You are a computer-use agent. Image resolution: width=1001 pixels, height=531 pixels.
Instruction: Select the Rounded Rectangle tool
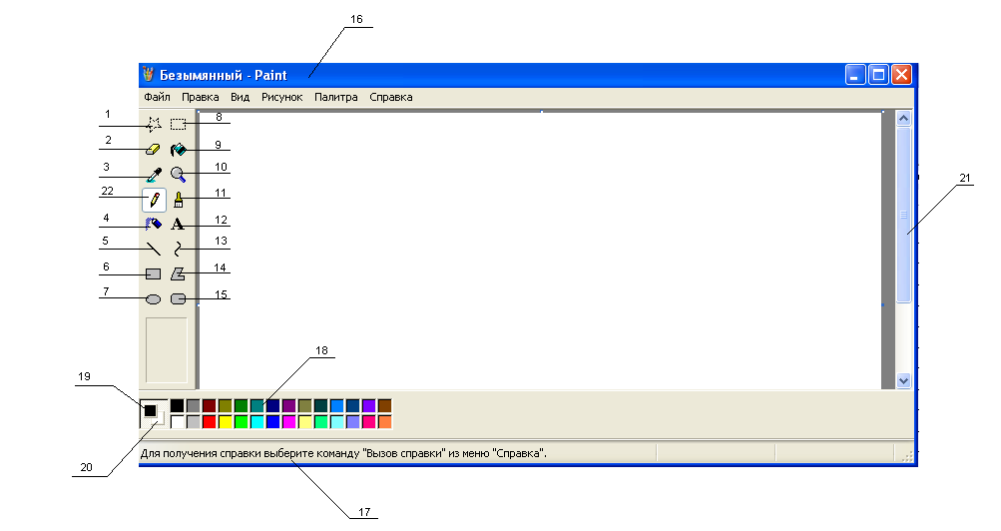pos(178,298)
